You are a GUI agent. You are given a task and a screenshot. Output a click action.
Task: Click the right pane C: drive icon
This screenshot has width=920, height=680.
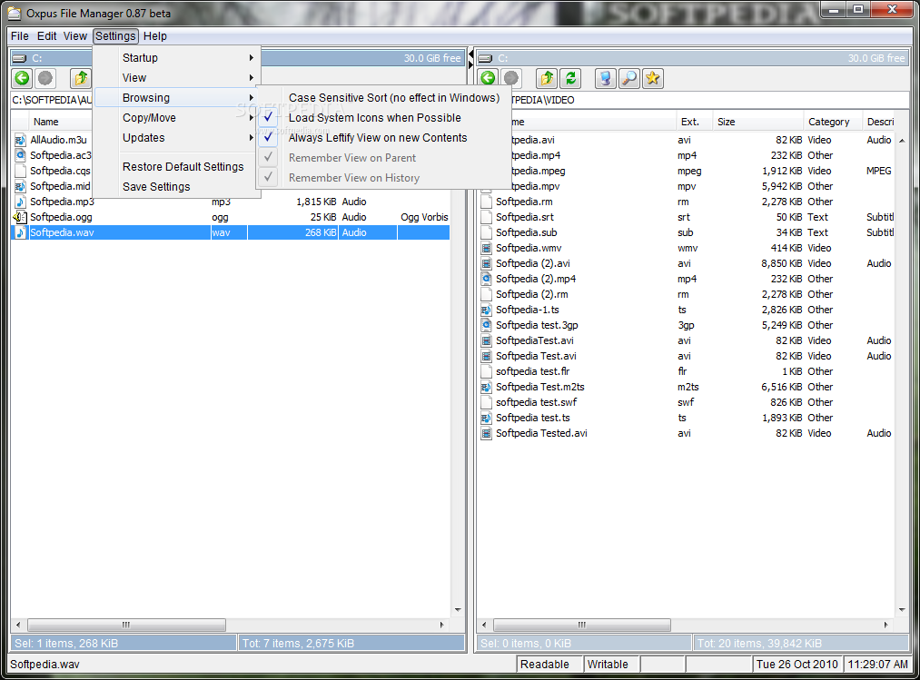(x=485, y=58)
